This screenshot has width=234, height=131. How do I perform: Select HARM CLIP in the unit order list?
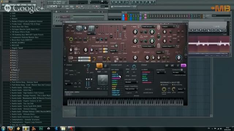pyautogui.click(x=117, y=93)
